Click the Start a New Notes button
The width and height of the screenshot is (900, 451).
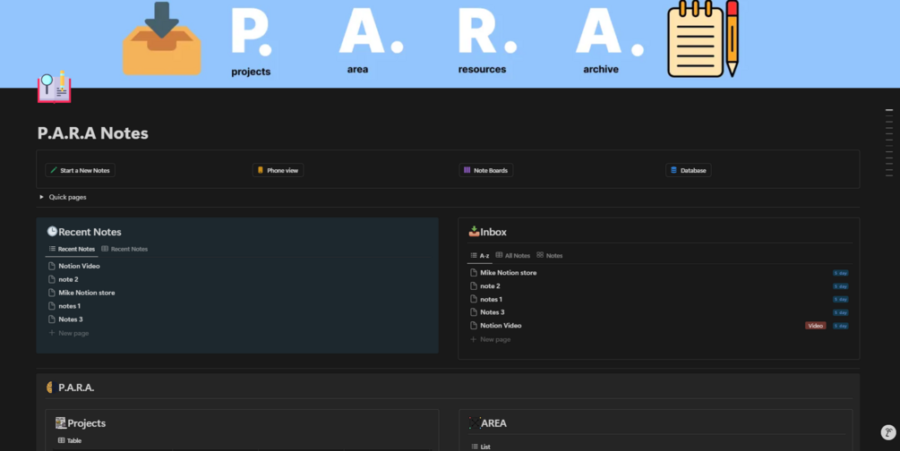[x=81, y=170]
